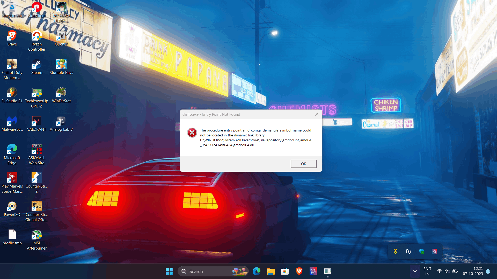The width and height of the screenshot is (497, 279).
Task: Open Steam application
Action: pyautogui.click(x=36, y=67)
